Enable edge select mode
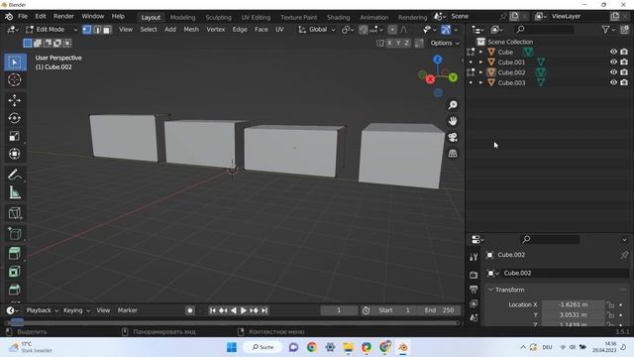The image size is (634, 357). [x=97, y=30]
